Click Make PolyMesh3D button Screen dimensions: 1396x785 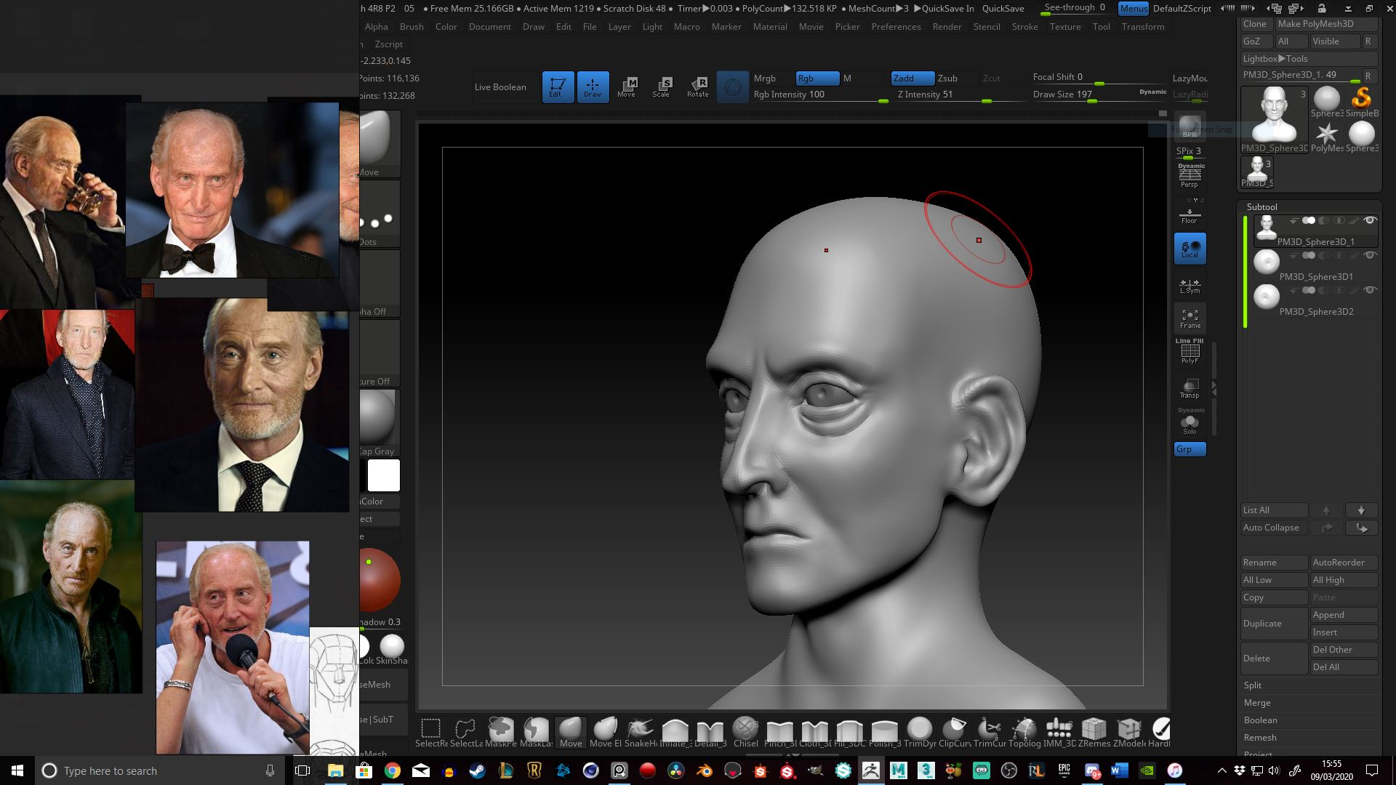tap(1325, 24)
